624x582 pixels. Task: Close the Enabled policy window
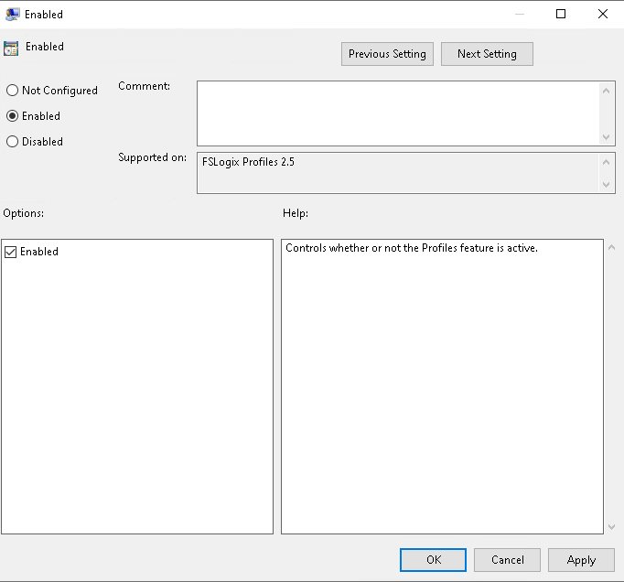click(603, 14)
